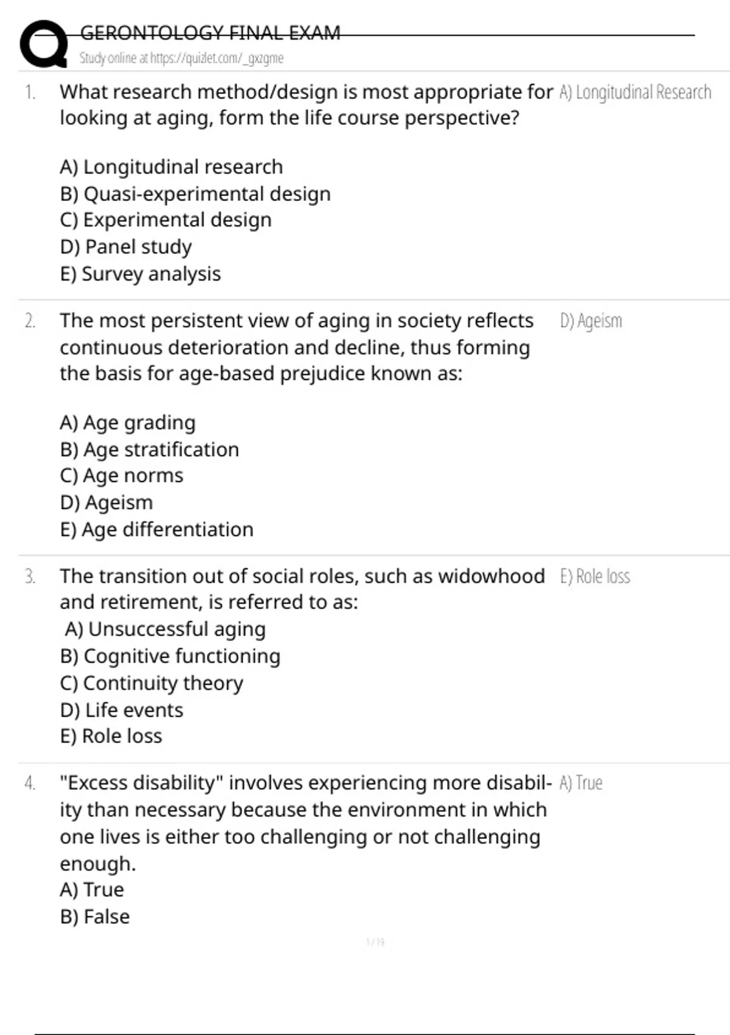Choose option C) Experimental design
Image resolution: width=730 pixels, height=1035 pixels.
[165, 220]
